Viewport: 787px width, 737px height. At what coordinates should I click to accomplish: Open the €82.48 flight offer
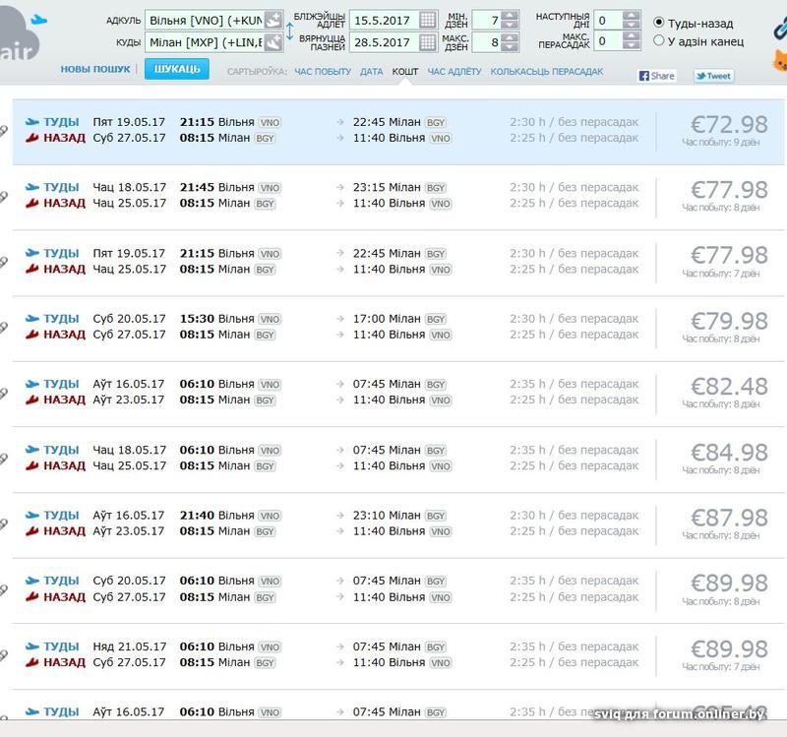tap(398, 394)
